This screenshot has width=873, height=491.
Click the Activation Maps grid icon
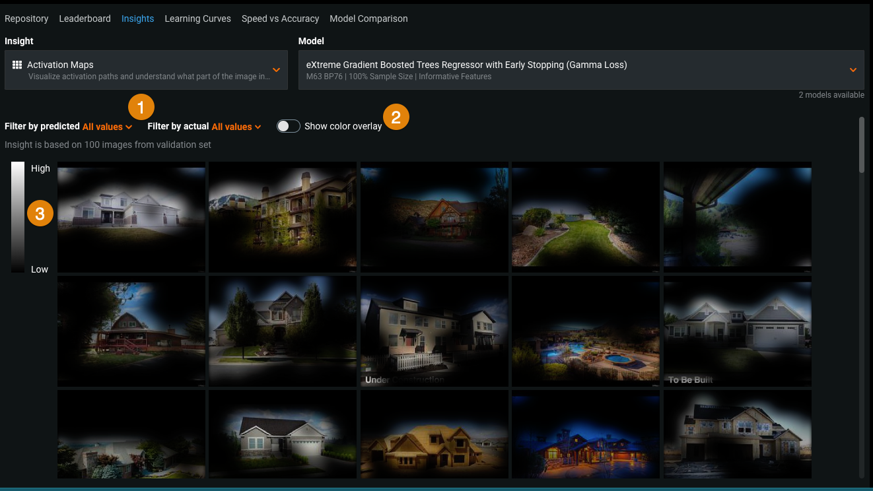17,65
